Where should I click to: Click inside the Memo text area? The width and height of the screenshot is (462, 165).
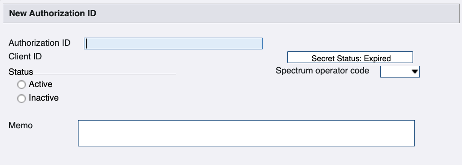pos(246,133)
